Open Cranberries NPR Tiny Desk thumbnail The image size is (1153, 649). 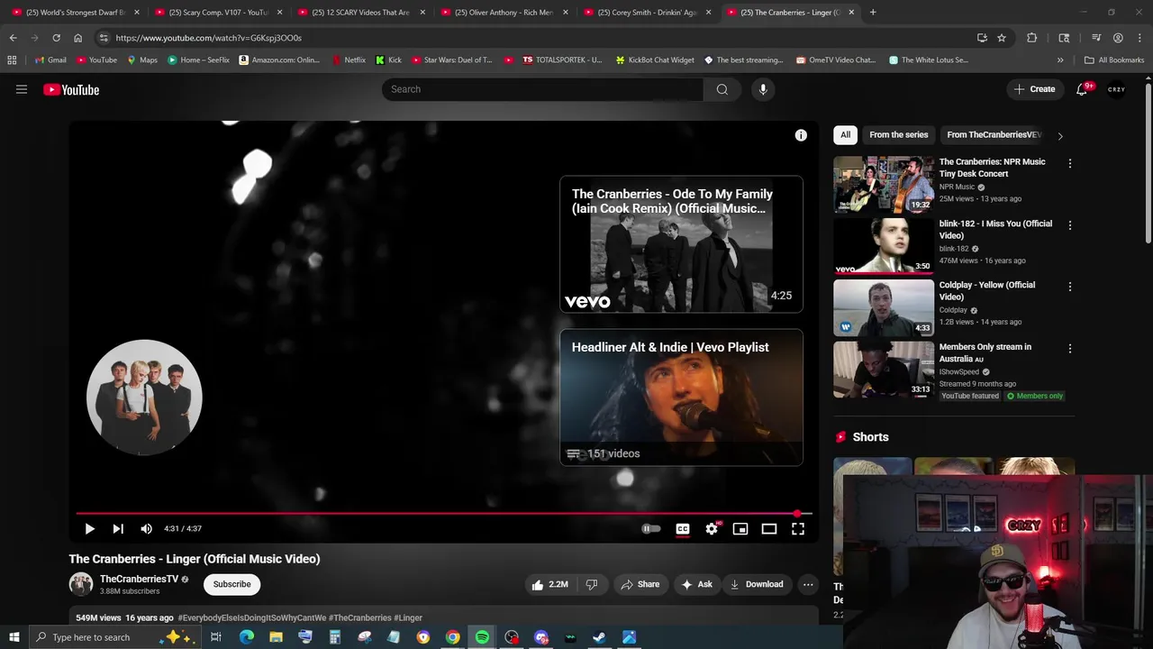coord(884,185)
